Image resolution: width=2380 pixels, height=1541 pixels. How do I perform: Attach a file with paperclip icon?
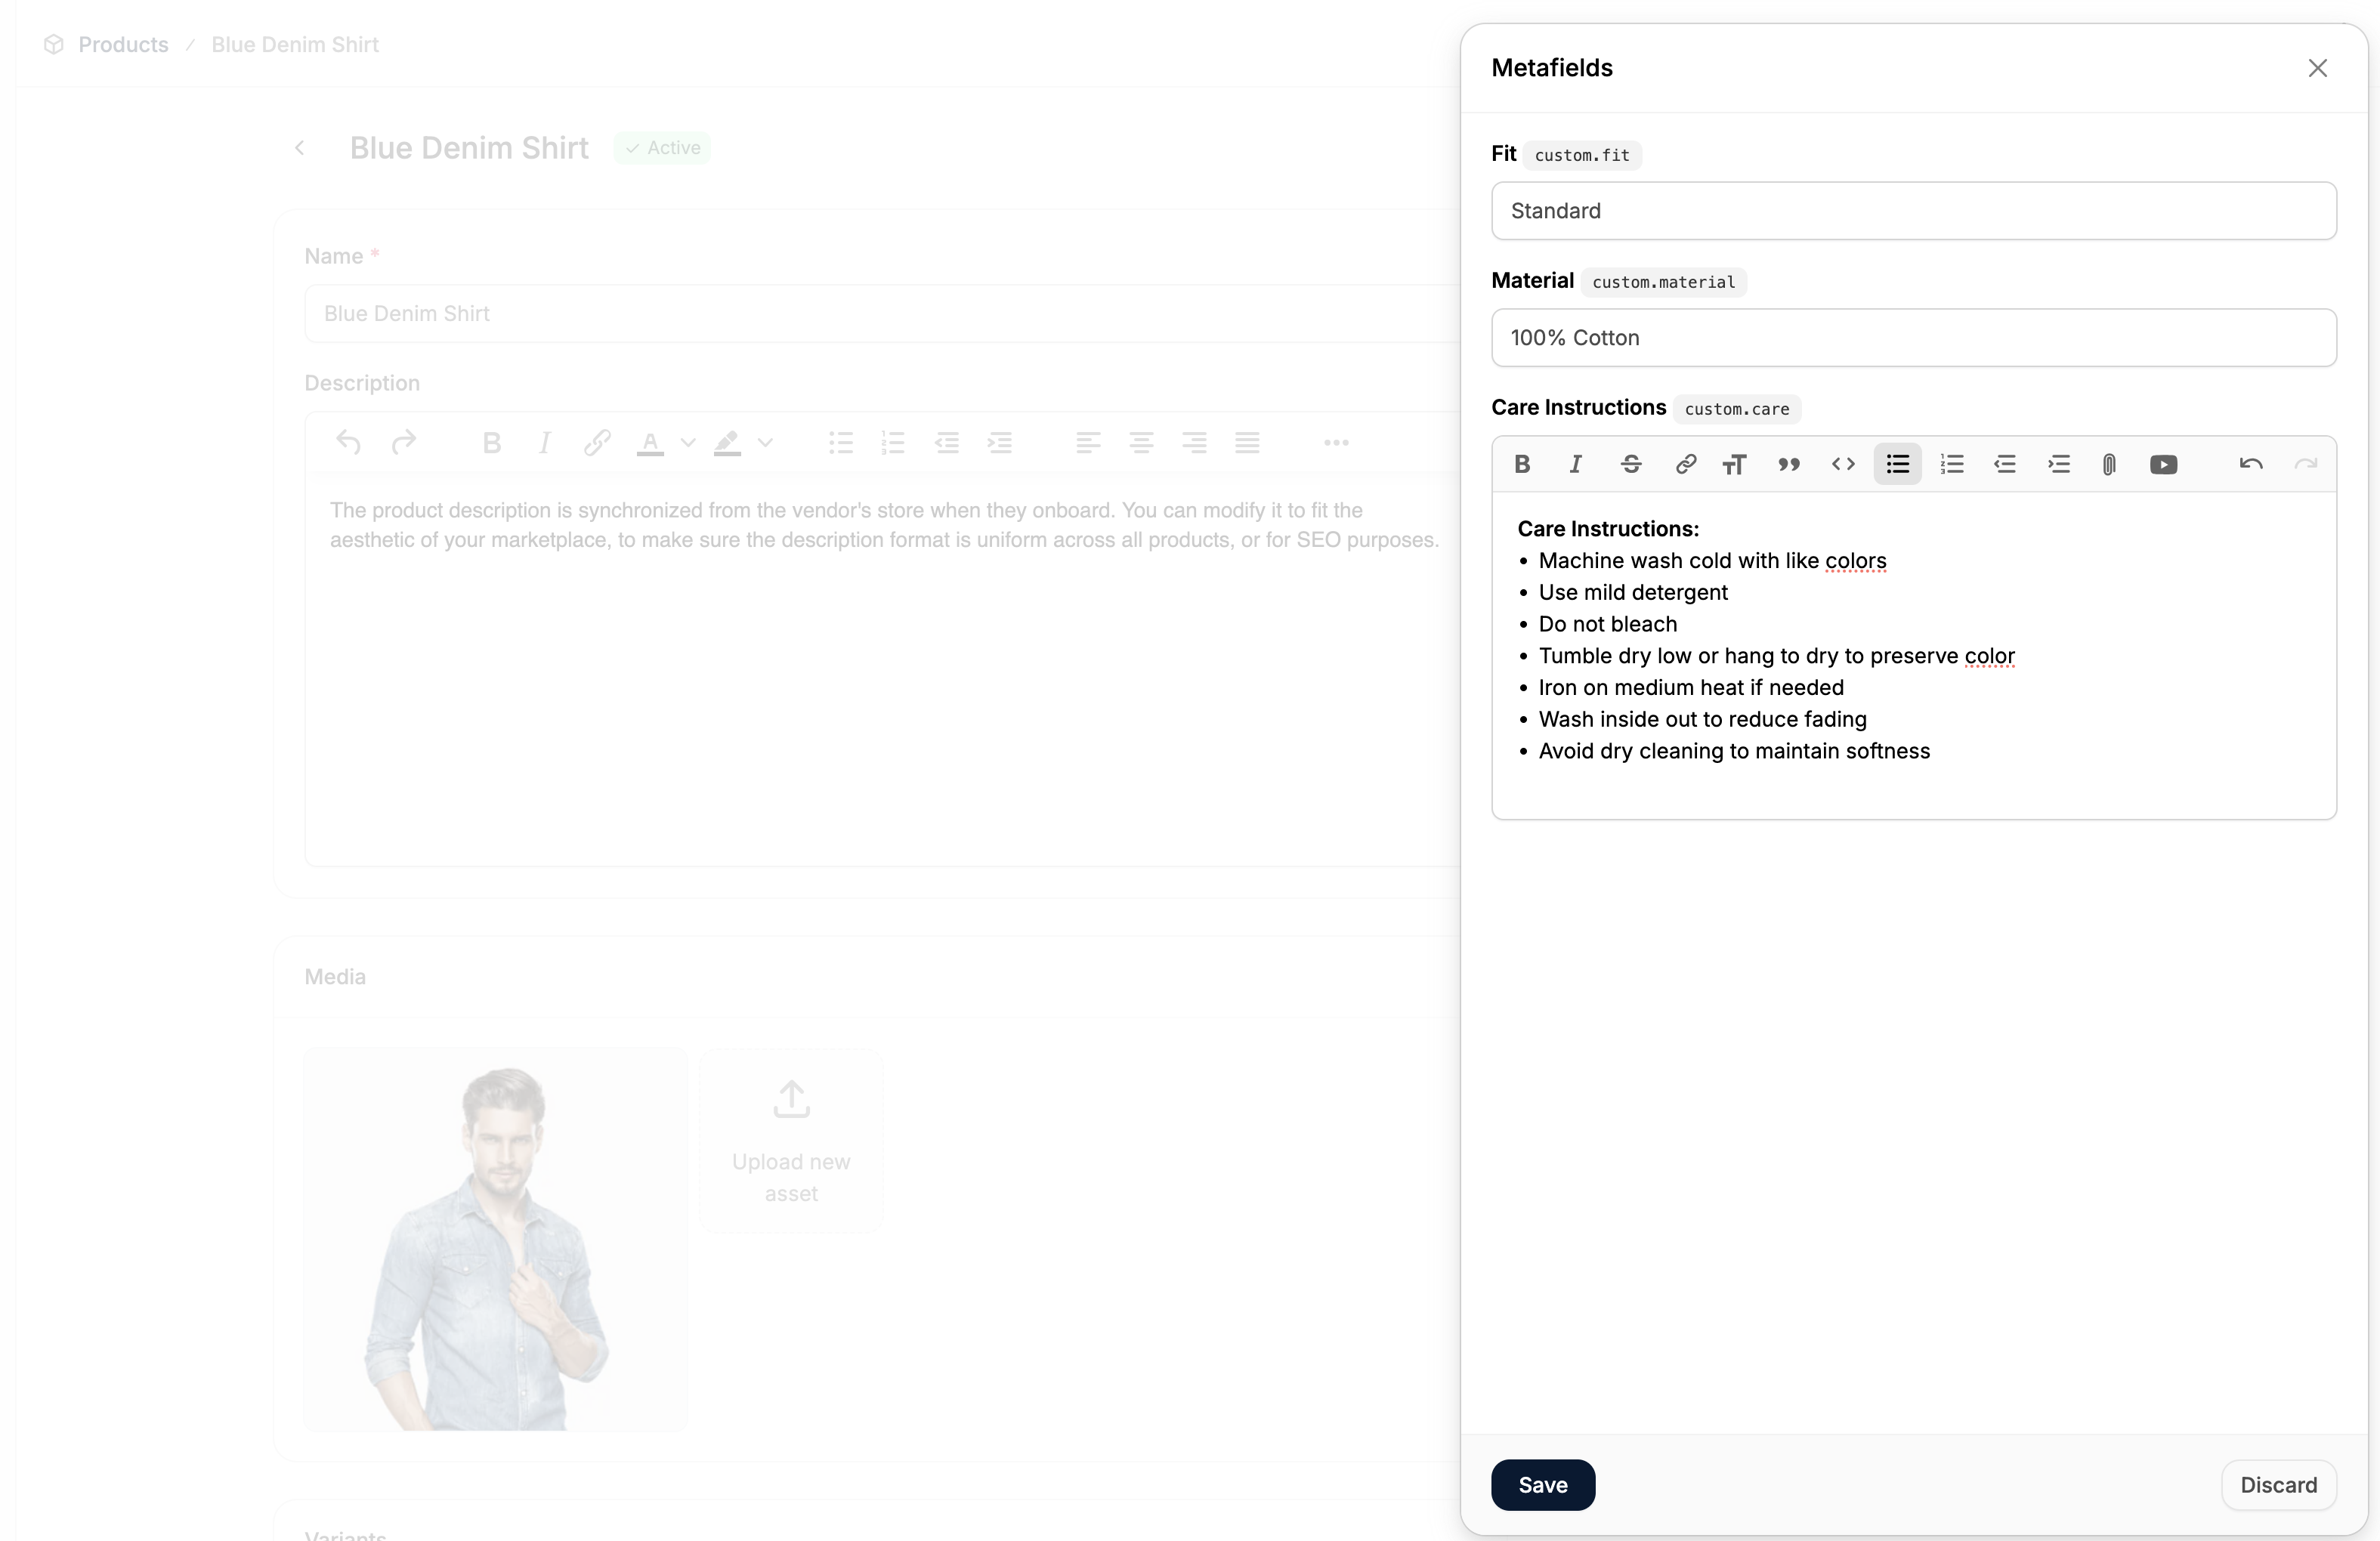click(2109, 464)
